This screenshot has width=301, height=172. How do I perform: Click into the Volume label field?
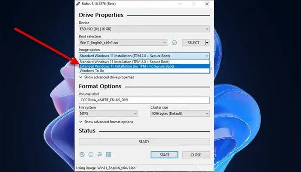click(x=144, y=100)
